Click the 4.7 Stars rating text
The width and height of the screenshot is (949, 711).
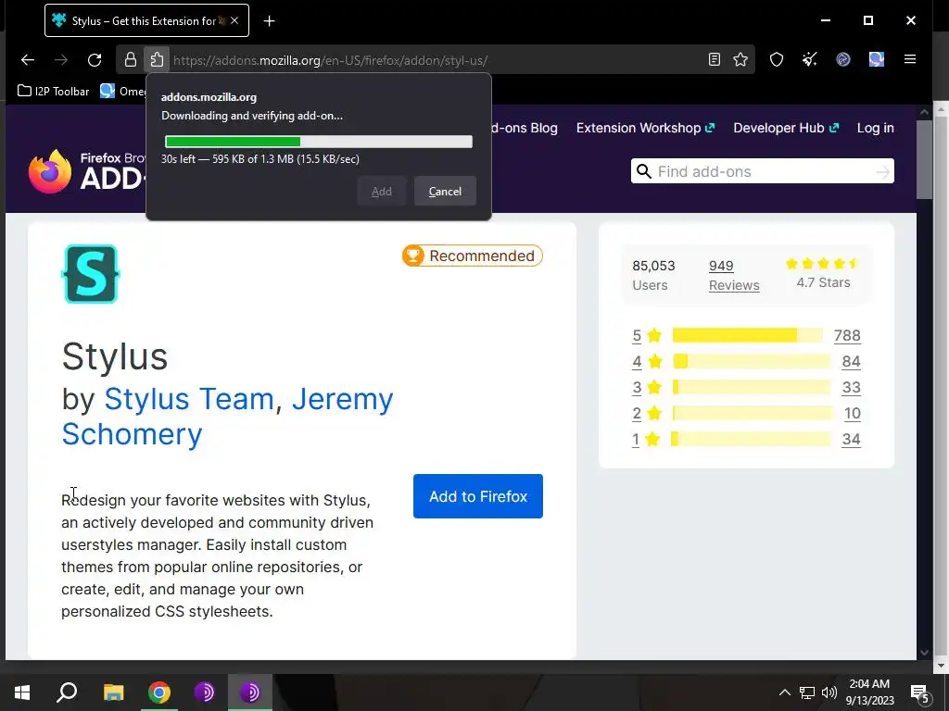coord(823,282)
